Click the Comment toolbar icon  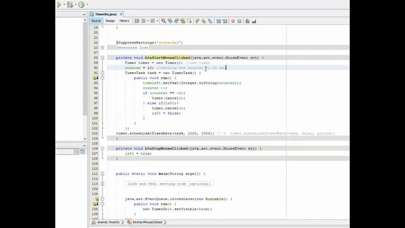pos(247,21)
